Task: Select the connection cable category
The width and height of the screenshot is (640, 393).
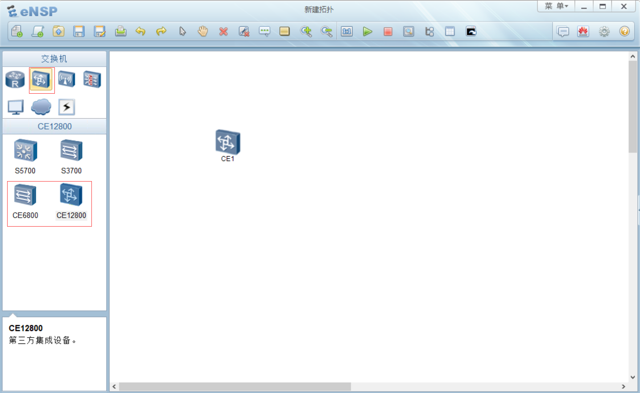Action: click(x=66, y=107)
